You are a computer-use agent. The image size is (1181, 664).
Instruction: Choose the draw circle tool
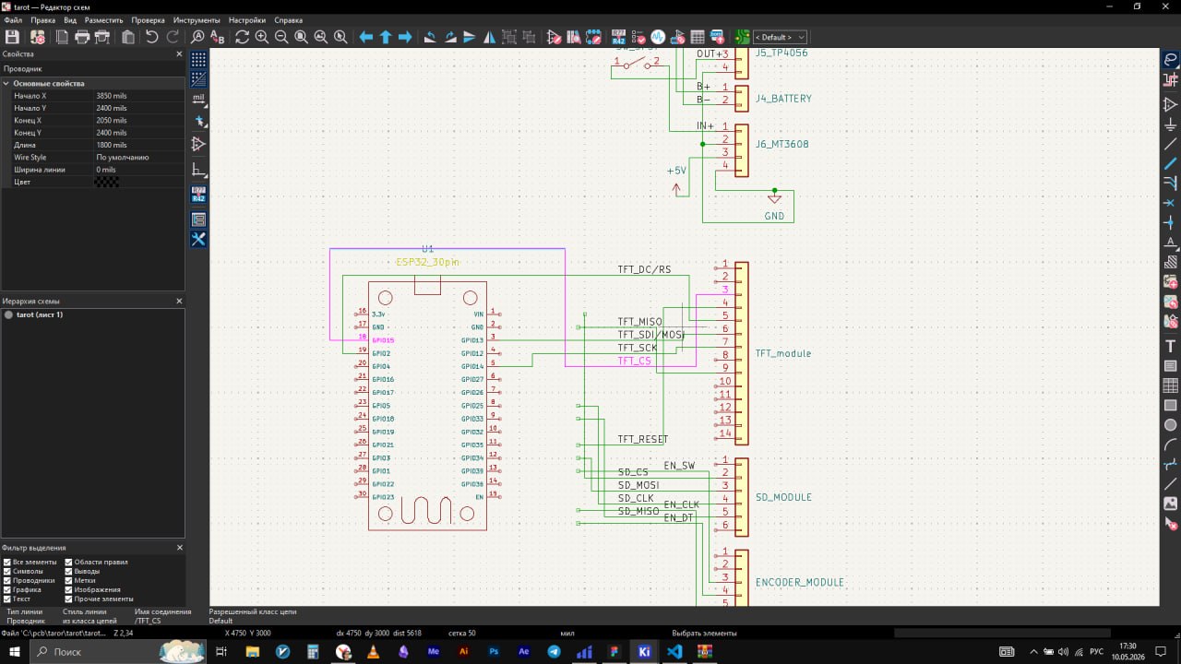(x=1171, y=425)
